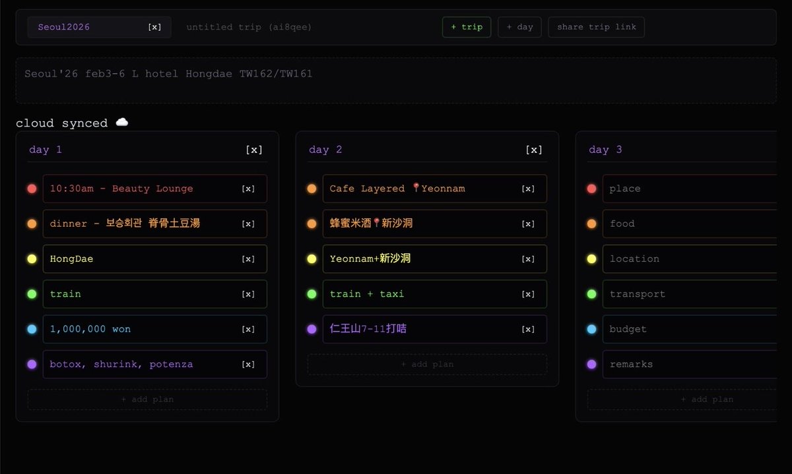The height and width of the screenshot is (474, 792).
Task: Click + add plan under day 1
Action: pyautogui.click(x=147, y=400)
